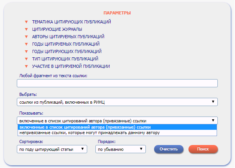Open the ТИП ЦИТИРУЮЩИХ ПУБЛИКАЦИЙ filter label
This screenshot has width=235, height=168.
click(x=65, y=59)
